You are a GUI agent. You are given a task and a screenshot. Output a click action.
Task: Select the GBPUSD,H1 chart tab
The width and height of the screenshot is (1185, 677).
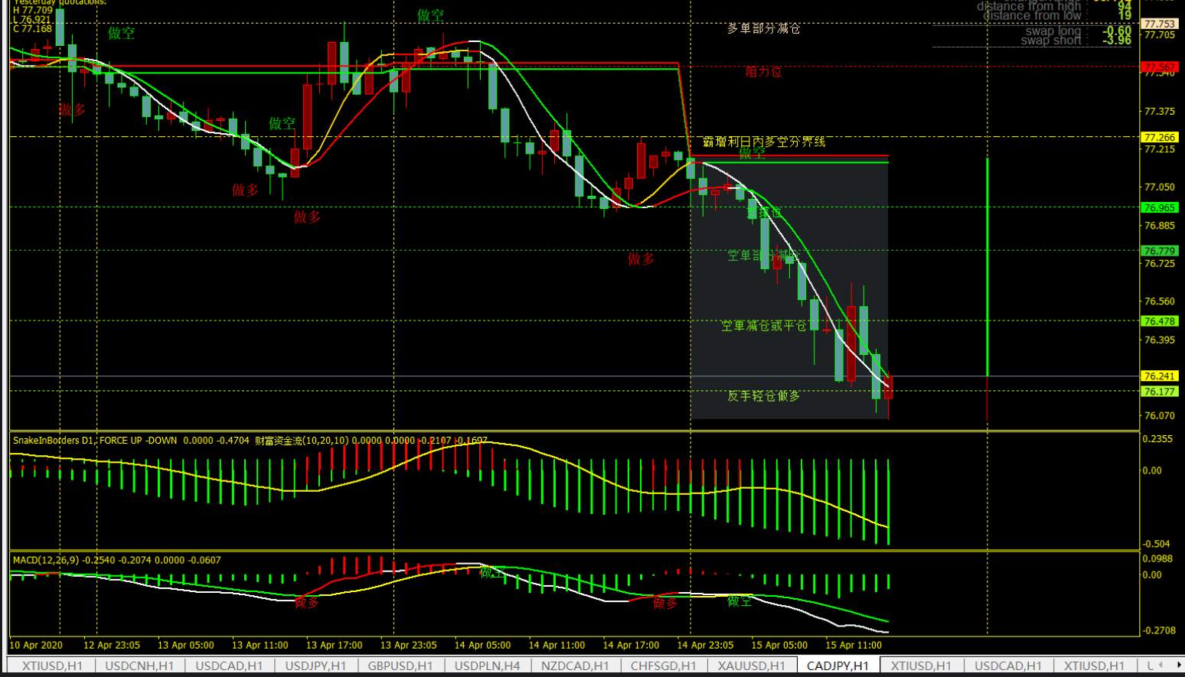click(x=400, y=666)
